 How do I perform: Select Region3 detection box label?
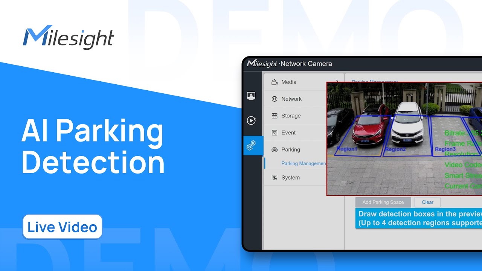pos(445,149)
